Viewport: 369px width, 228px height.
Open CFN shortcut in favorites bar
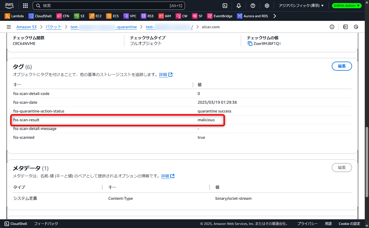(x=63, y=16)
